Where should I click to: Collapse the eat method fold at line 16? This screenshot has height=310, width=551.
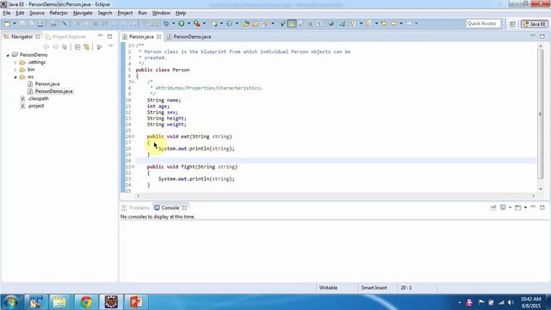click(133, 136)
